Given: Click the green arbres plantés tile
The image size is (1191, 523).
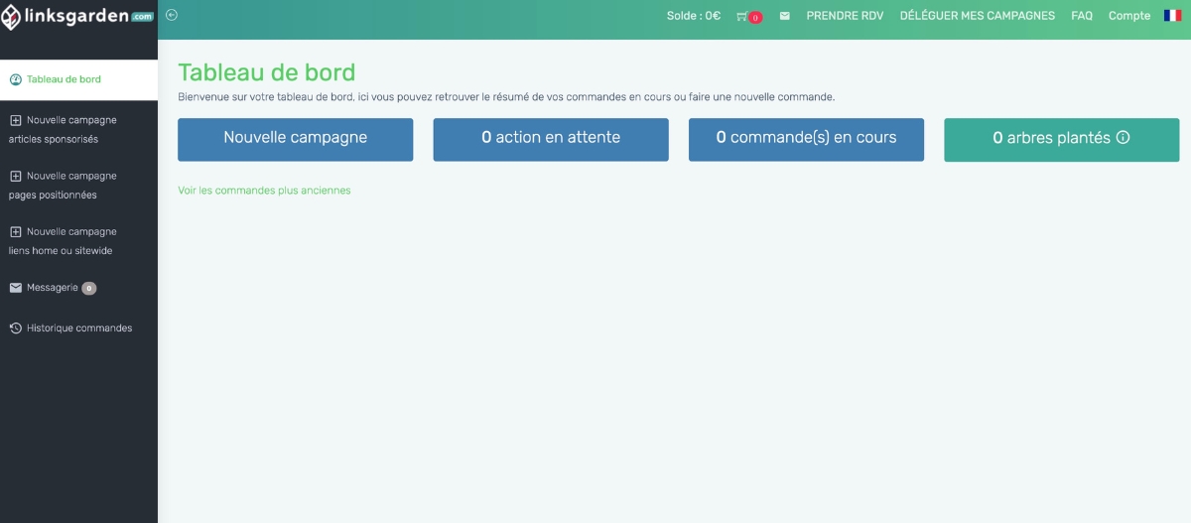Looking at the screenshot, I should coord(1050,139).
